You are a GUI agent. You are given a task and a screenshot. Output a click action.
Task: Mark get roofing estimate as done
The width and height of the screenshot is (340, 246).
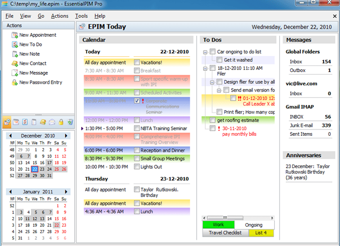[212, 120]
